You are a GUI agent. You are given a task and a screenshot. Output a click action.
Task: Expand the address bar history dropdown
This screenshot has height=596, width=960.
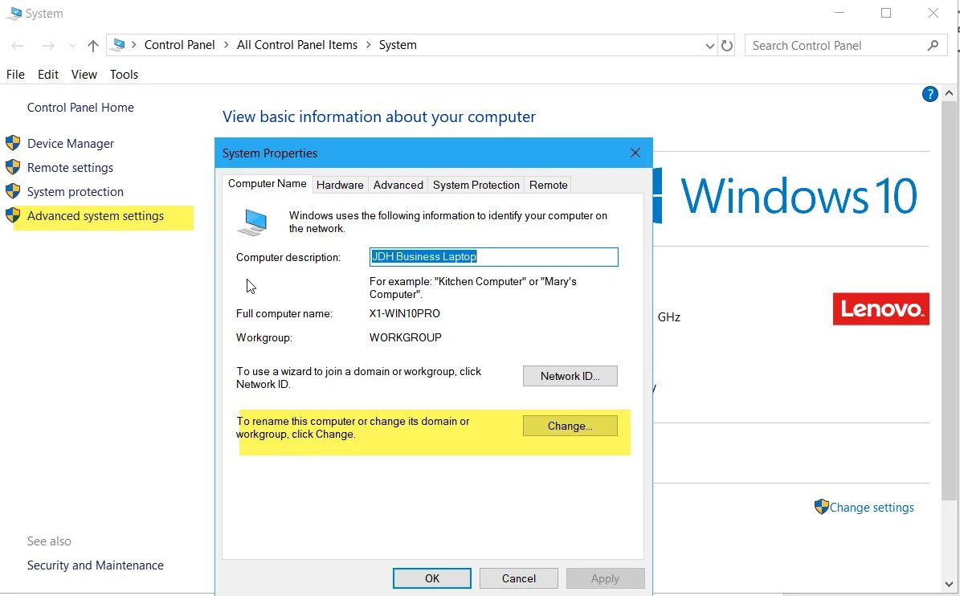point(709,45)
